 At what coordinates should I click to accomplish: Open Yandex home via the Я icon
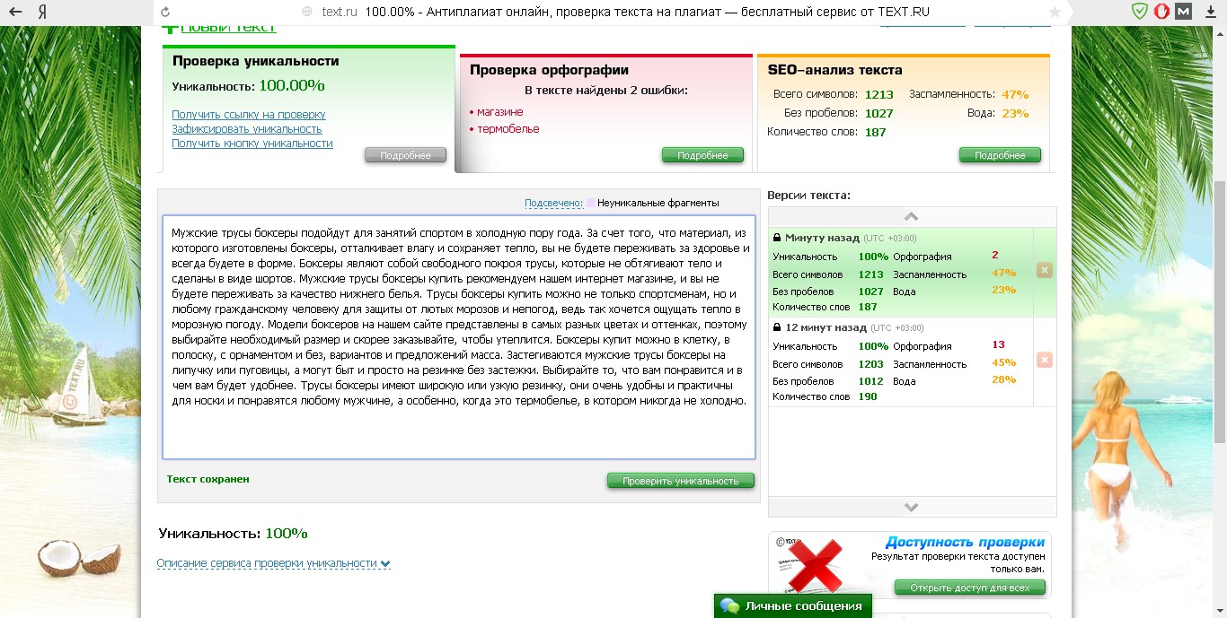(43, 13)
